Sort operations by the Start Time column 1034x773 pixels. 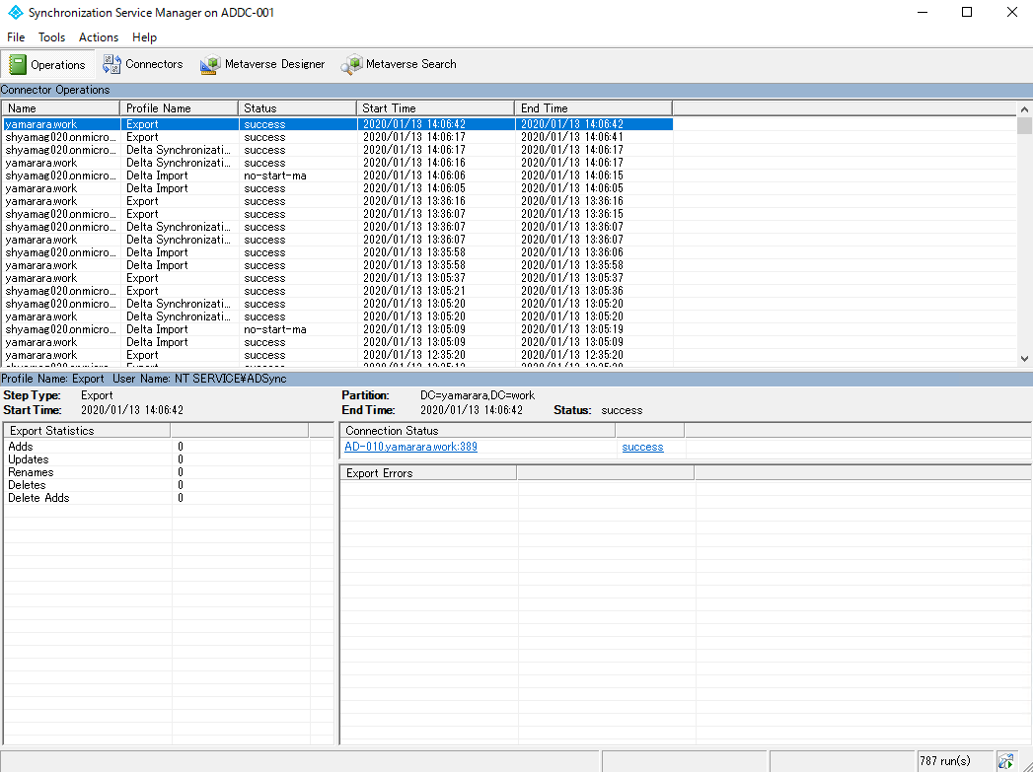(434, 107)
